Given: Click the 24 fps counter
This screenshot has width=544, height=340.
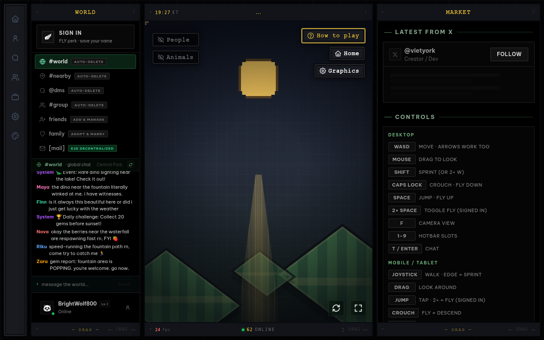Looking at the screenshot, I should click(x=162, y=329).
